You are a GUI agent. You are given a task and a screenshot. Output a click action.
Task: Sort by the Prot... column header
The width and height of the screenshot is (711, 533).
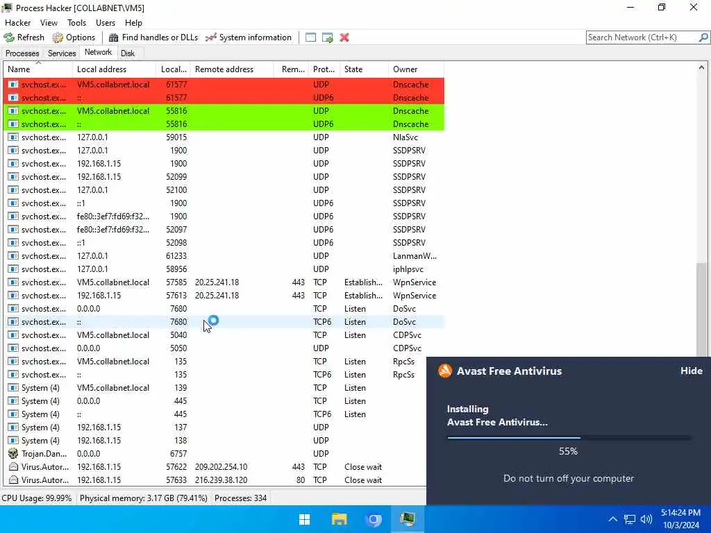pos(324,69)
